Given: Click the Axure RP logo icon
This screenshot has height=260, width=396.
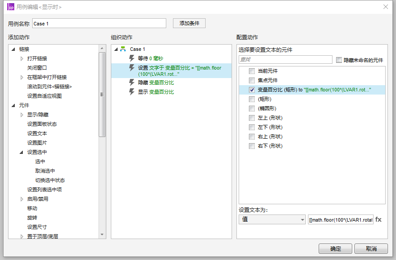Looking at the screenshot, I should pyautogui.click(x=11, y=7).
